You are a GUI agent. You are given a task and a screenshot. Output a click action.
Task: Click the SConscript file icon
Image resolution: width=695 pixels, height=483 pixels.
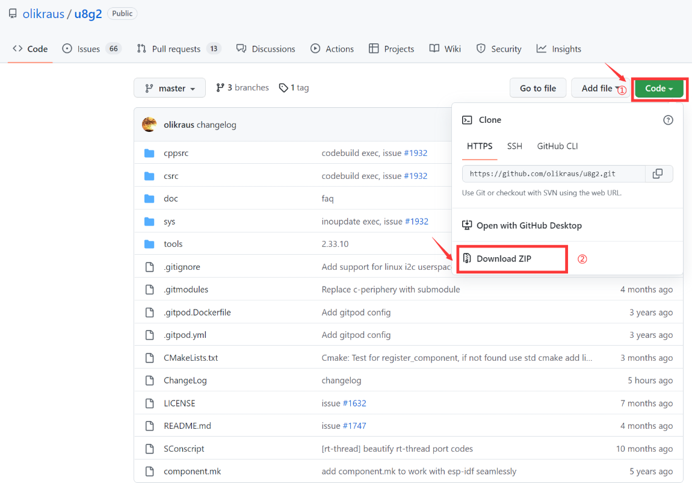coord(149,449)
